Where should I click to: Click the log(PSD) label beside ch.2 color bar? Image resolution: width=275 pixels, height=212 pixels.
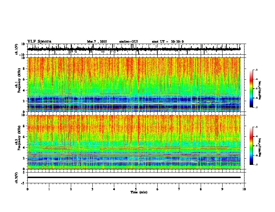point(260,147)
